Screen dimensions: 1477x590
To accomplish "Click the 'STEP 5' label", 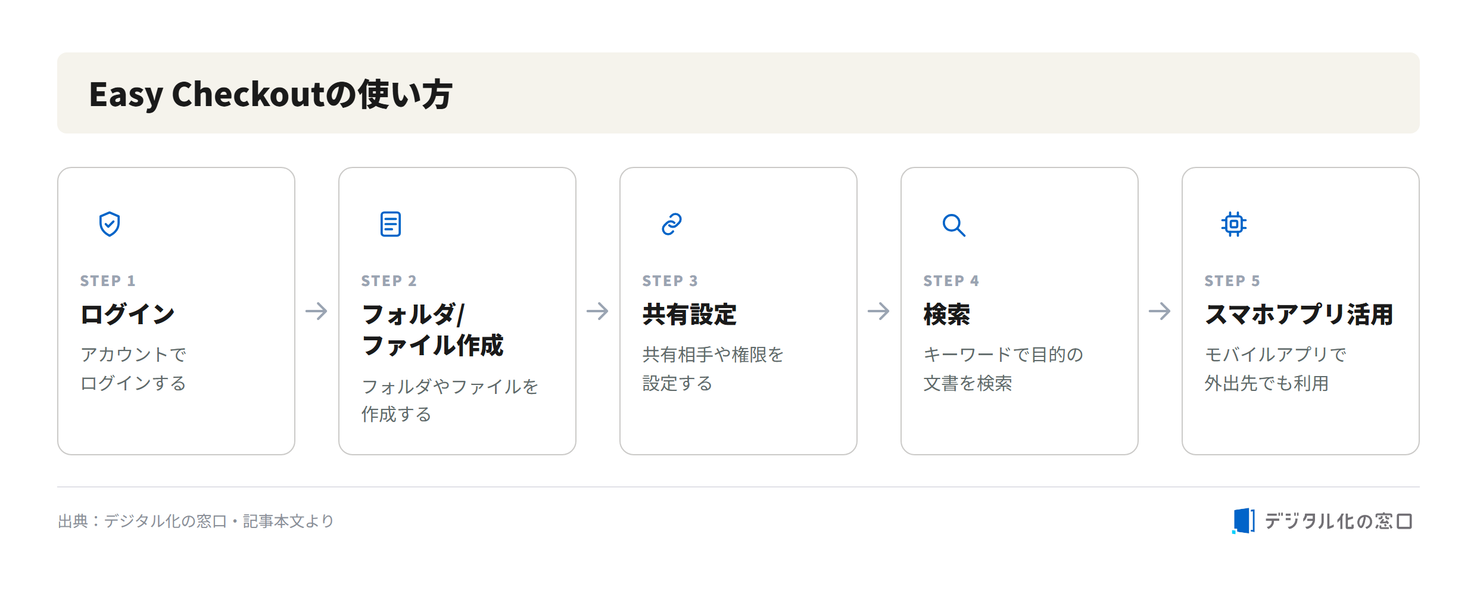I will tap(1232, 281).
